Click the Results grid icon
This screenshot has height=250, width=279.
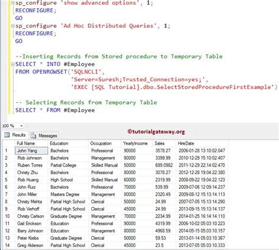click(7, 135)
